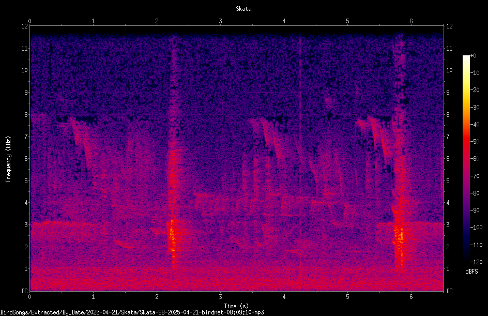Click the dBFS legend label

point(471,272)
